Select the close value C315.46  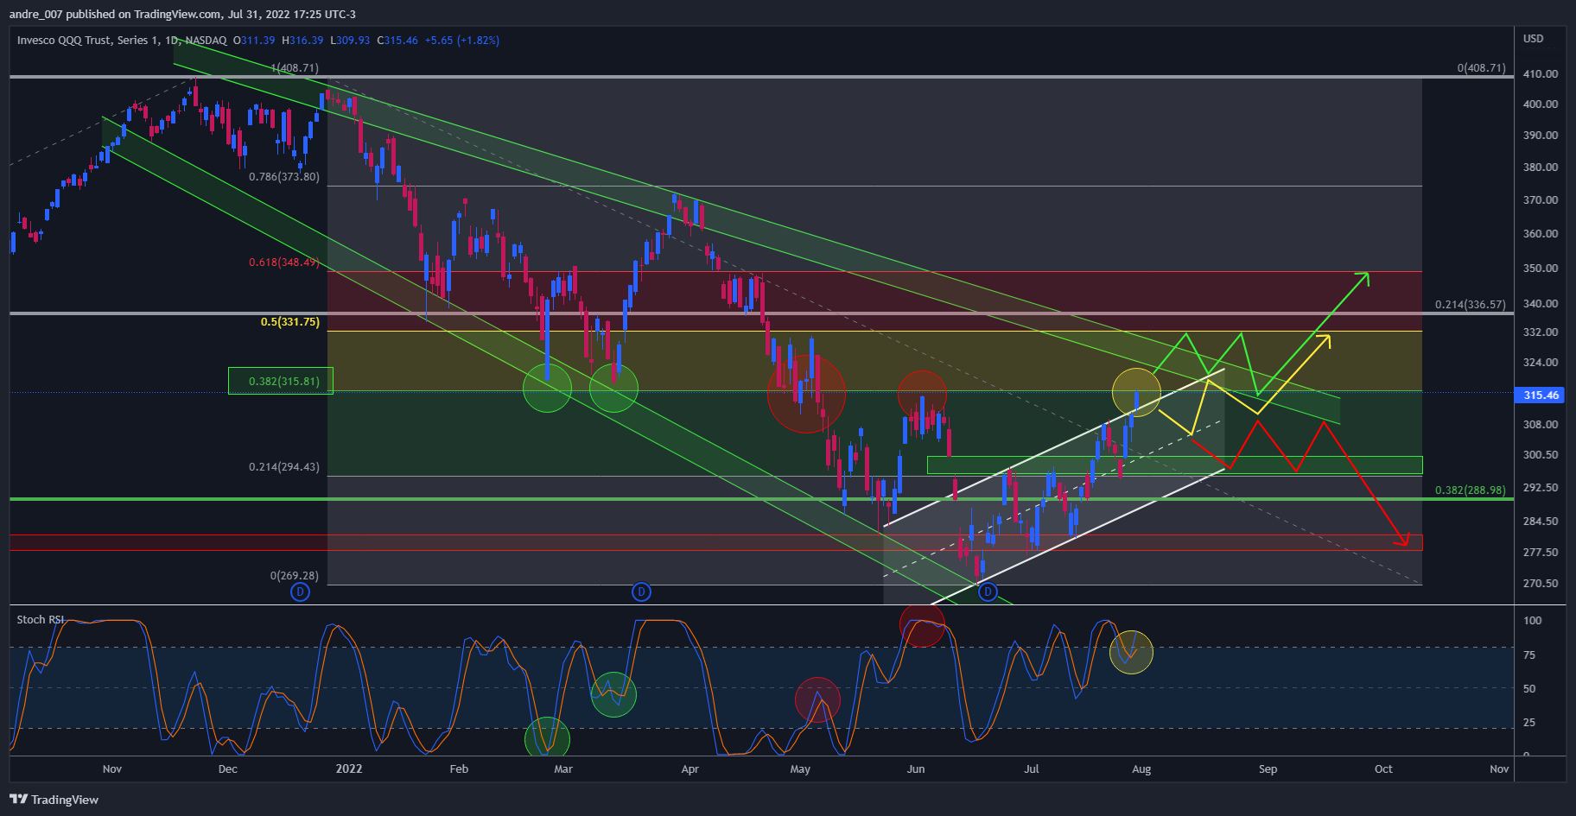[x=397, y=41]
